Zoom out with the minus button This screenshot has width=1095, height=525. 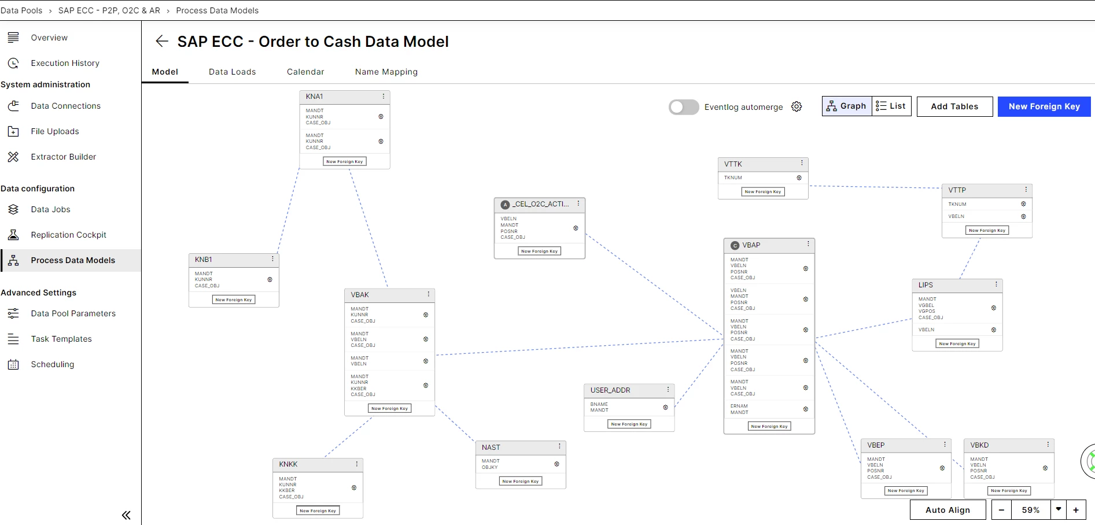pyautogui.click(x=1001, y=510)
